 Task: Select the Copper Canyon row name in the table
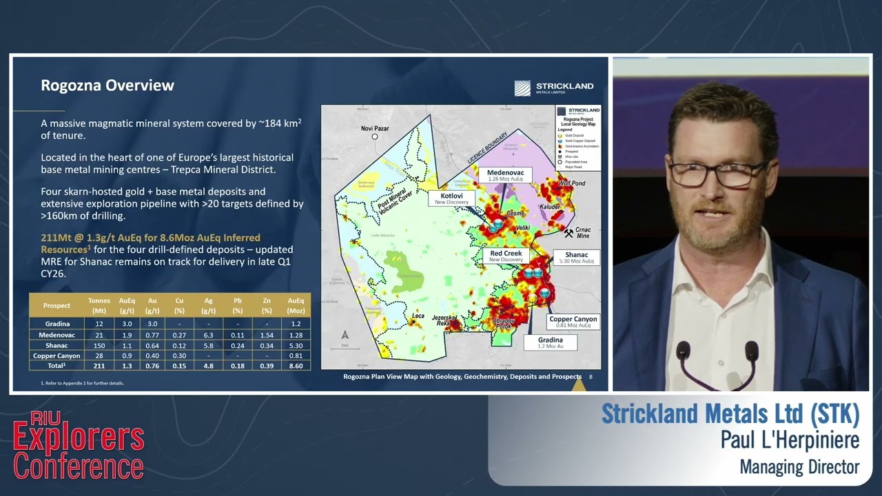(x=57, y=356)
